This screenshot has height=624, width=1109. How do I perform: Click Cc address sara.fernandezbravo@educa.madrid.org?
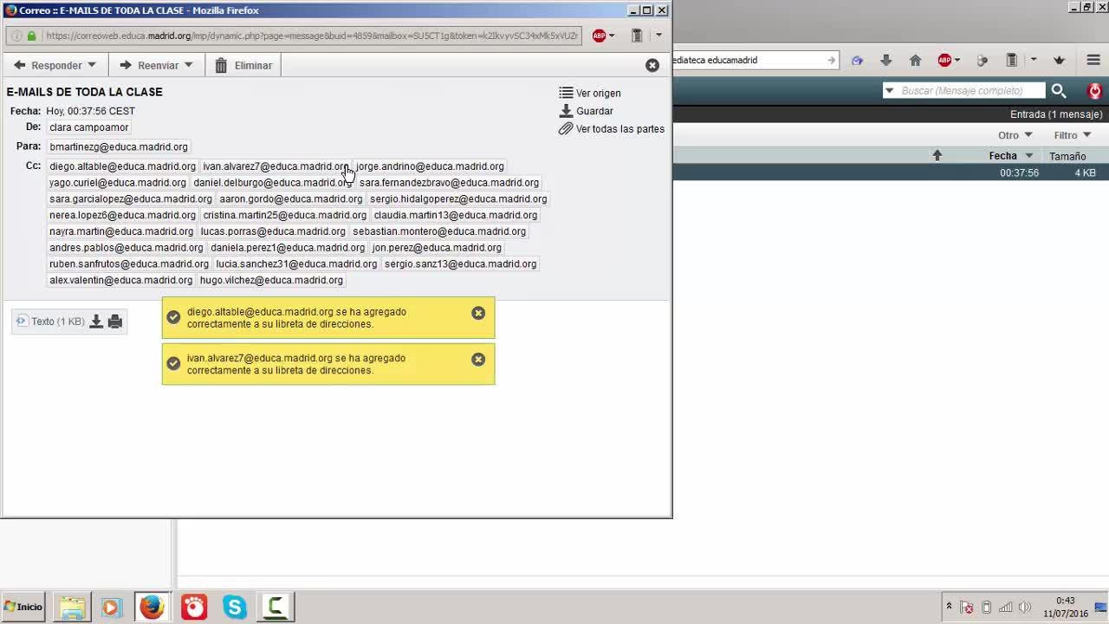(x=449, y=183)
